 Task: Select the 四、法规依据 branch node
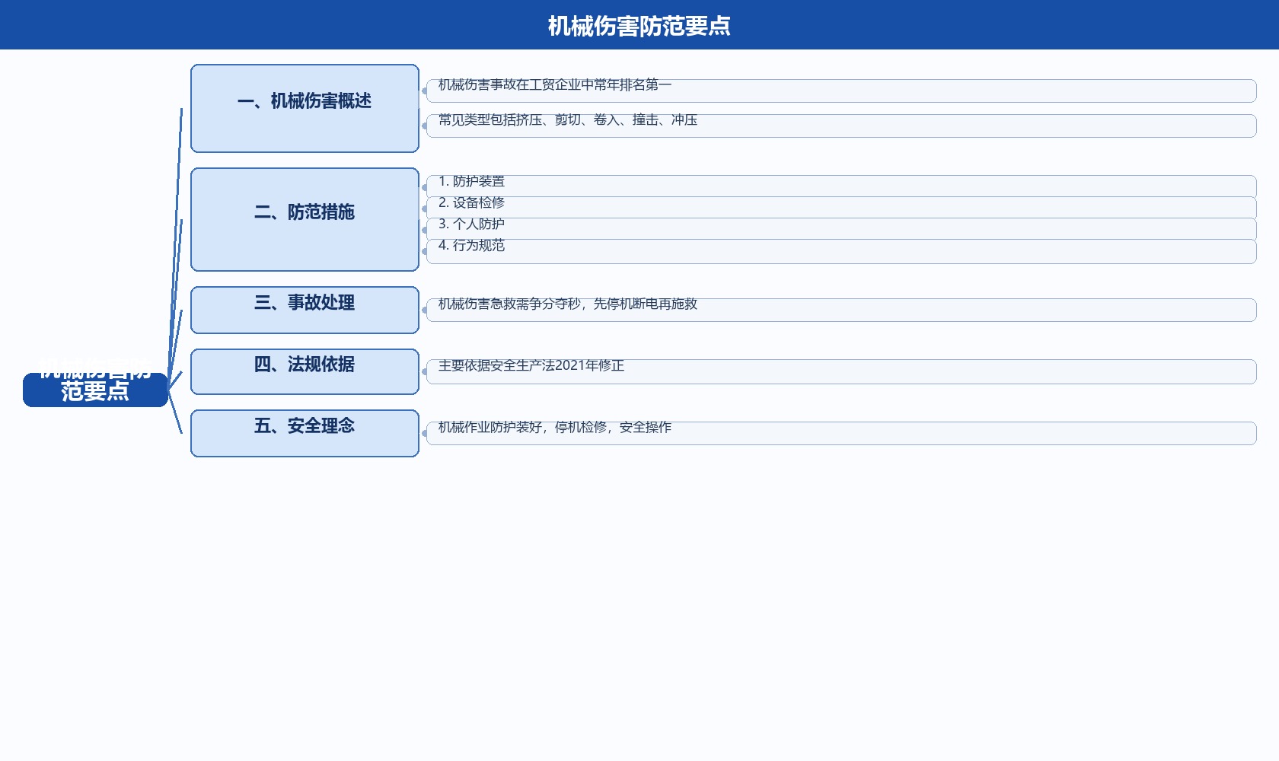point(305,371)
